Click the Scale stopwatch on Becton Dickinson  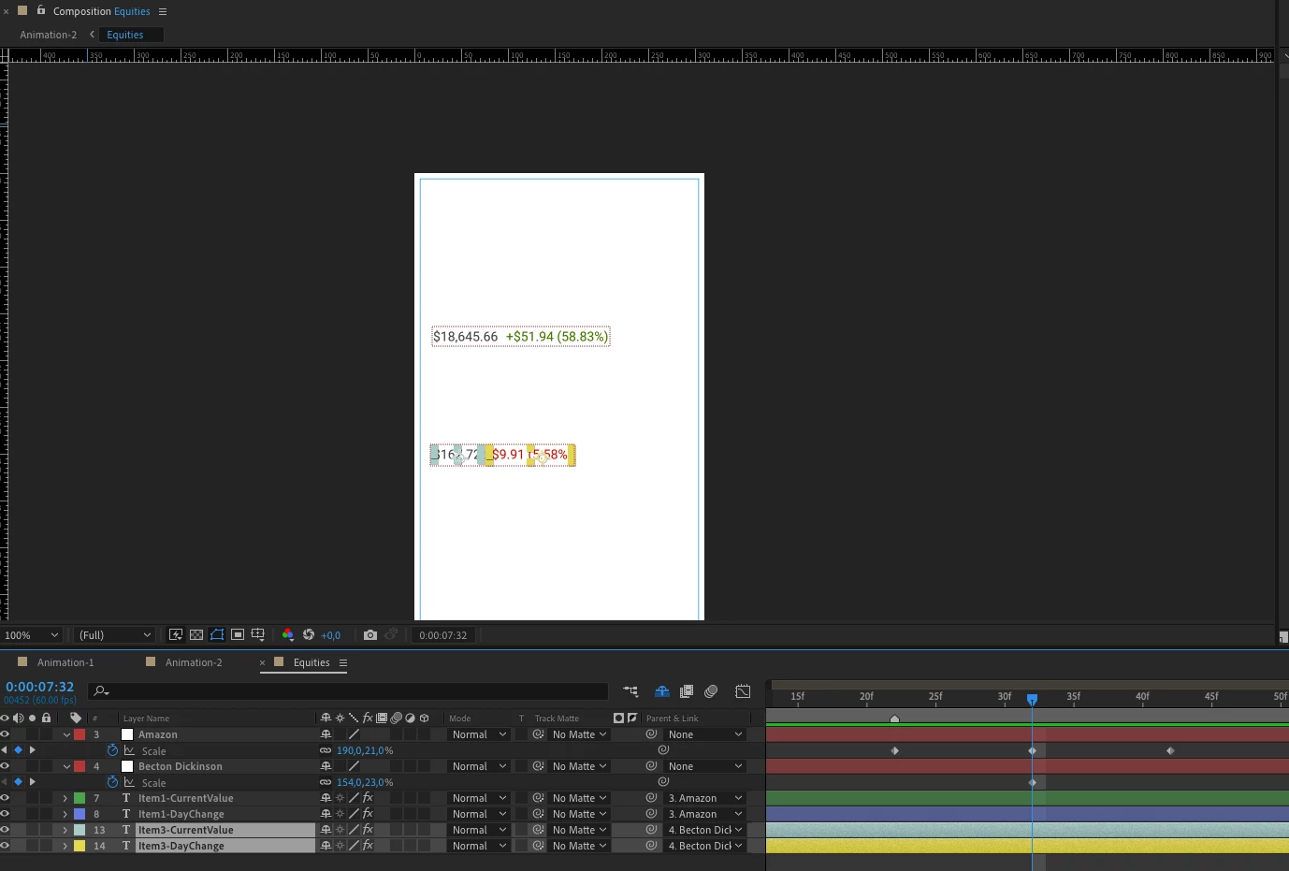pyautogui.click(x=113, y=782)
